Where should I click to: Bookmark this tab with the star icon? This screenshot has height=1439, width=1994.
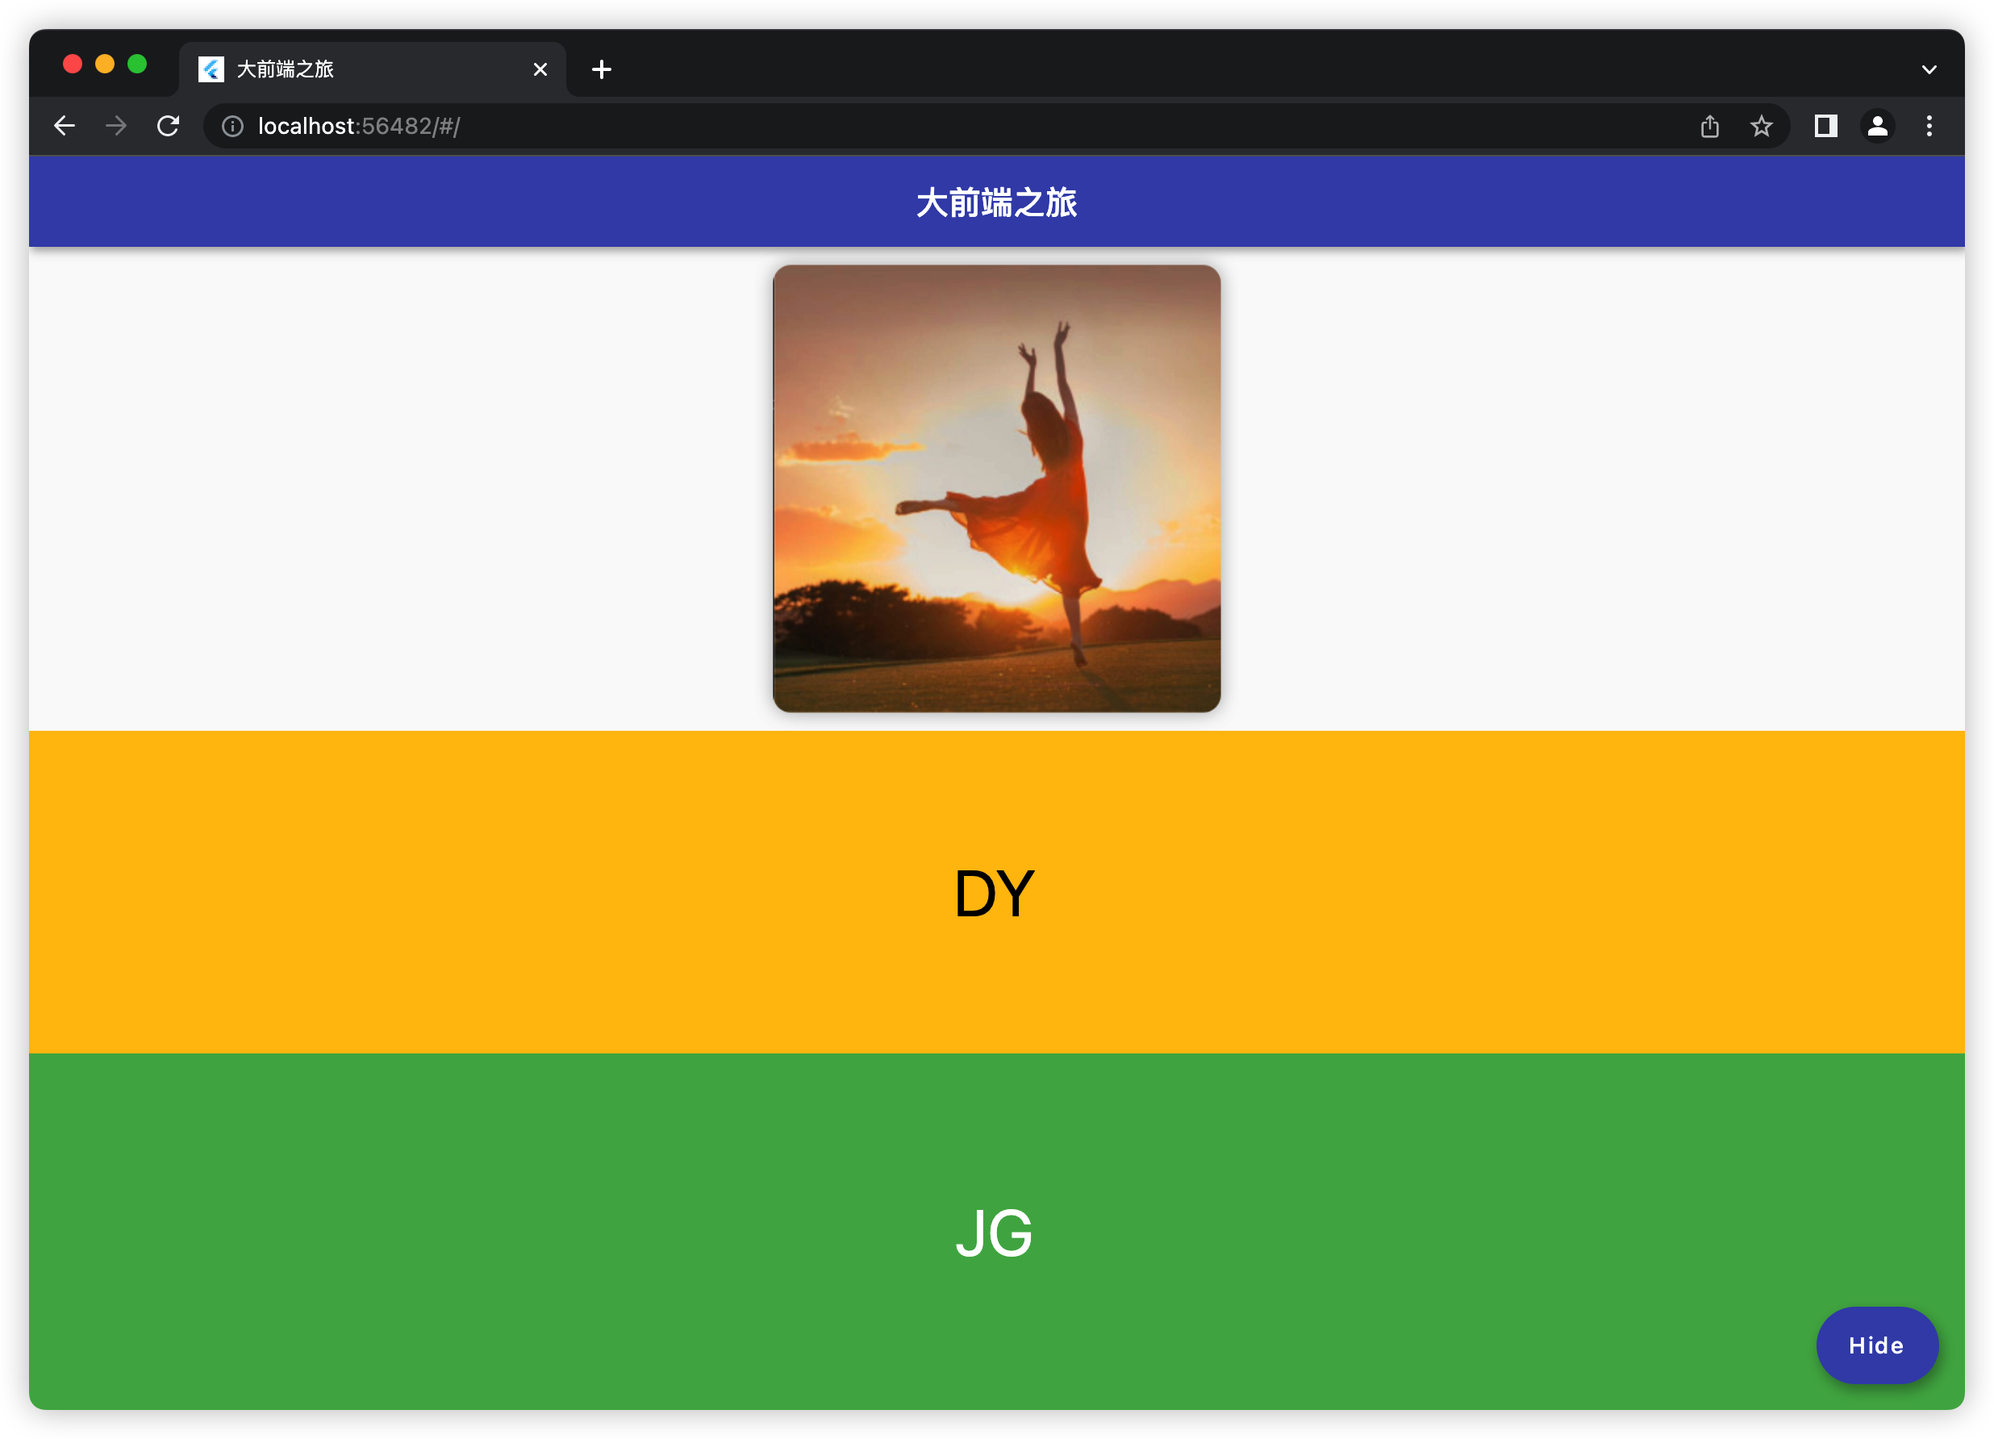1761,127
